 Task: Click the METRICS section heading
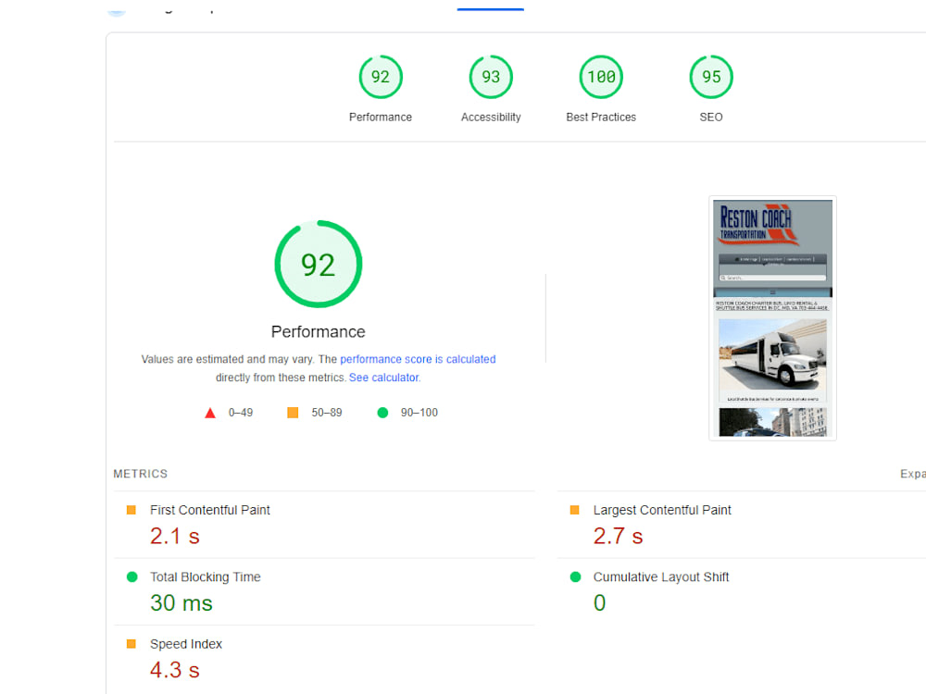click(141, 474)
